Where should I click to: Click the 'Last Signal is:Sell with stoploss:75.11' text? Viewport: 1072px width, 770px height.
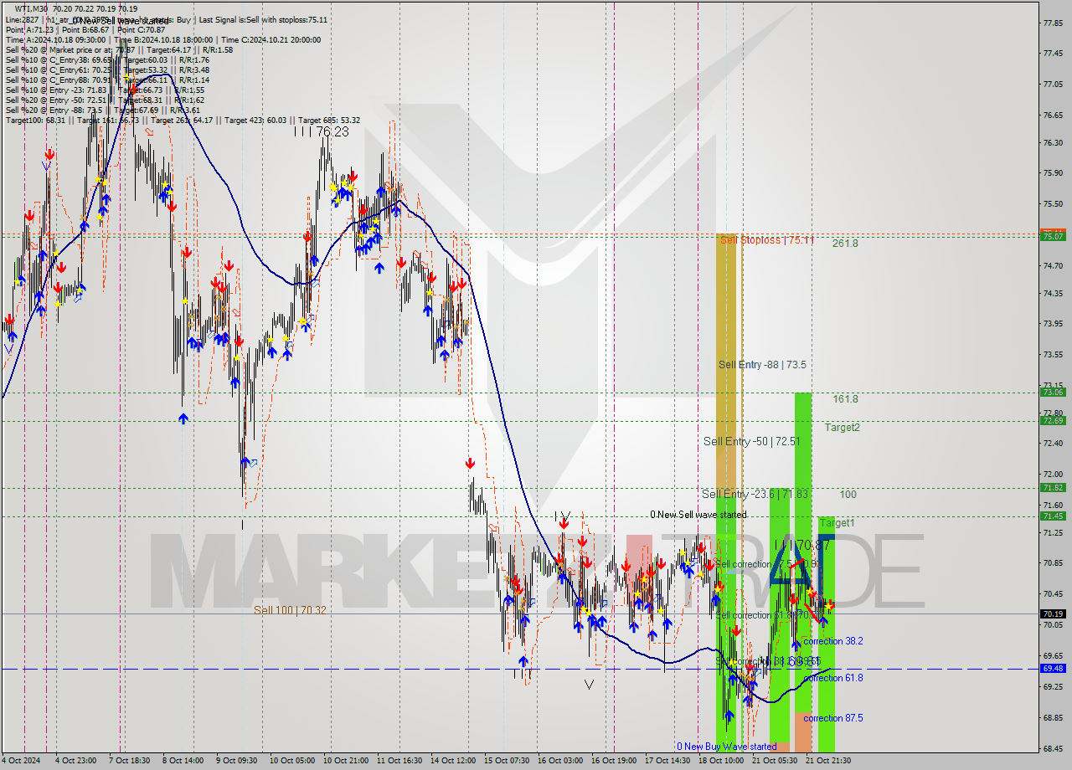[x=262, y=20]
